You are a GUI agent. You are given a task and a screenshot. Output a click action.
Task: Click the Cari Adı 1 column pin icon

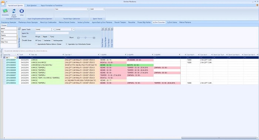coord(99,55)
